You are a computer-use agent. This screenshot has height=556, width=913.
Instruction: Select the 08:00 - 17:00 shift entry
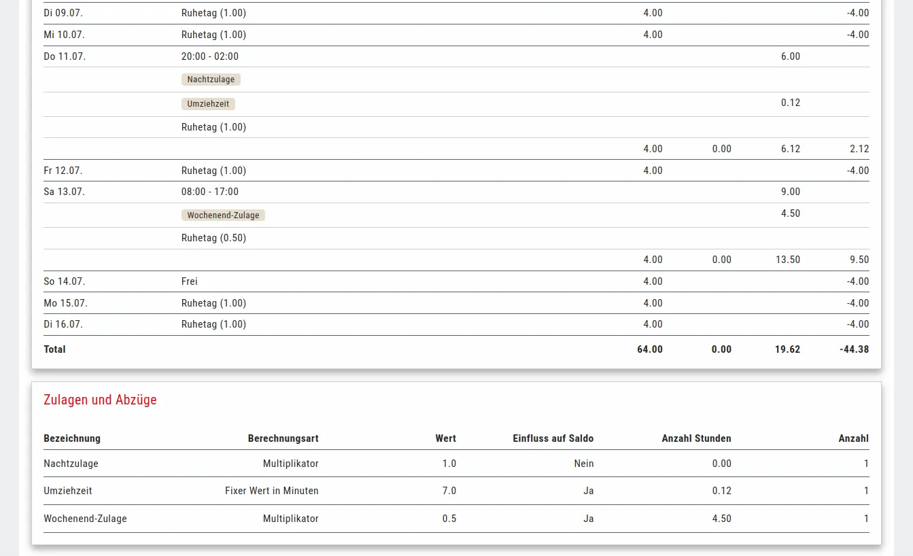click(210, 192)
